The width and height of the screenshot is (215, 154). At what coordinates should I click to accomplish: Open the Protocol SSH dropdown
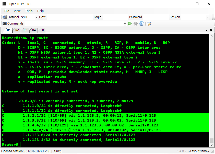coord(36,17)
